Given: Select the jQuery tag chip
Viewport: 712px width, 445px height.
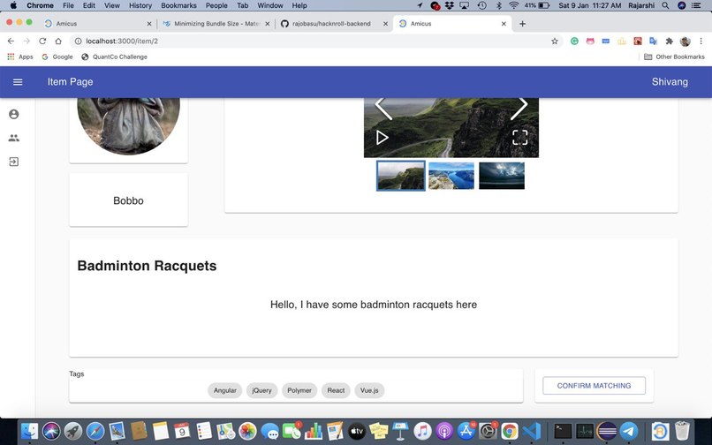Looking at the screenshot, I should point(261,390).
